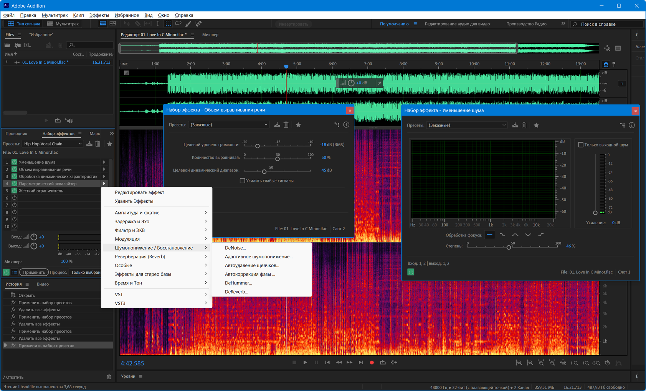Expand the 01. Love In C Minor.flac file entry
This screenshot has height=391, width=646.
[x=7, y=62]
